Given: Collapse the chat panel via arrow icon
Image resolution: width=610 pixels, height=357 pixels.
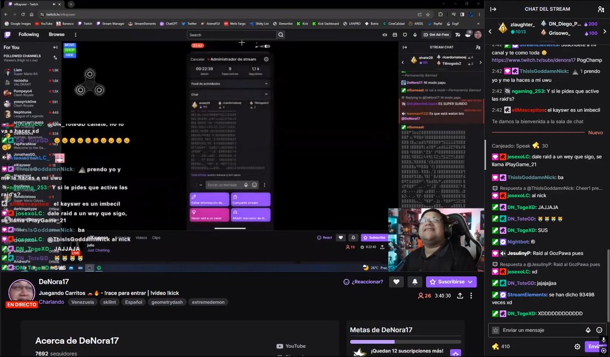Looking at the screenshot, I should pyautogui.click(x=493, y=9).
